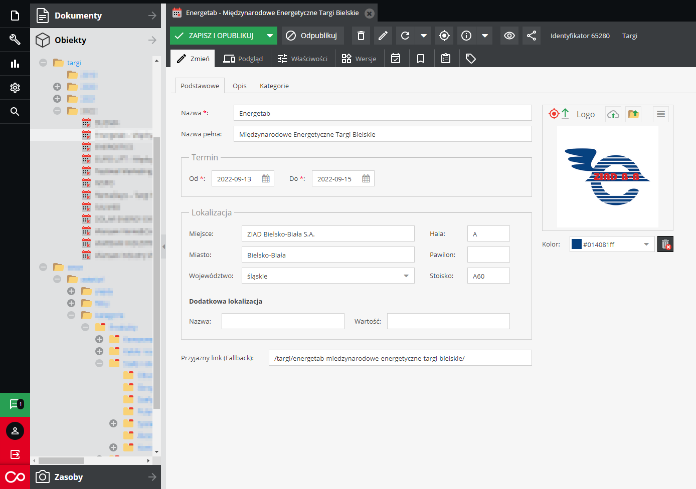
Task: Open the targi folder in tree
Action: point(74,63)
